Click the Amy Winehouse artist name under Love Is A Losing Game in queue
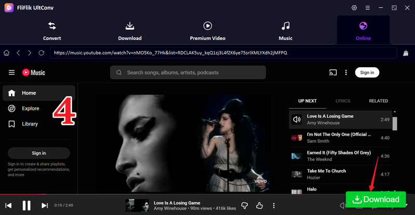The height and width of the screenshot is (215, 415). 323,123
